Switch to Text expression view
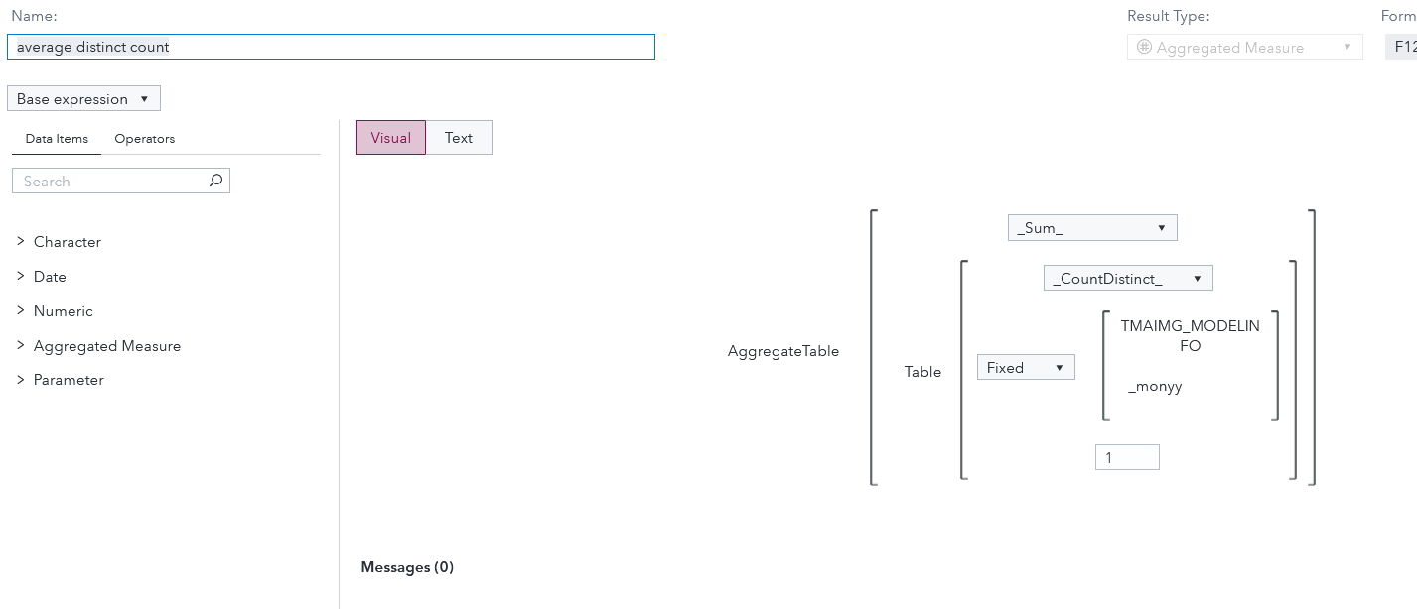The image size is (1417, 609). [x=459, y=138]
